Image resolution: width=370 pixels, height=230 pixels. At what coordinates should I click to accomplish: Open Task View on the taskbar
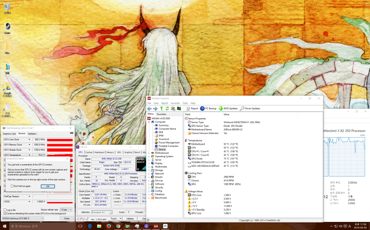80,226
